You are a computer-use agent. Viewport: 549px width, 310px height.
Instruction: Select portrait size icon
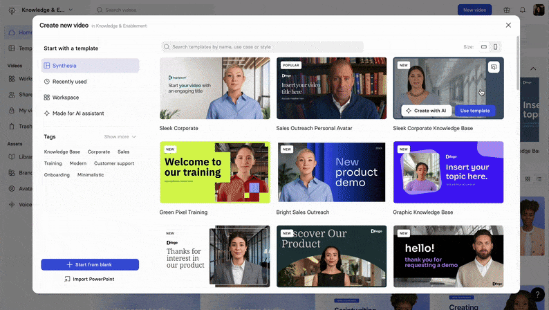point(495,46)
